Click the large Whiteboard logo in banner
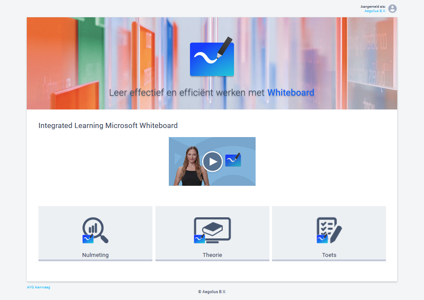Image resolution: width=424 pixels, height=300 pixels. click(212, 58)
